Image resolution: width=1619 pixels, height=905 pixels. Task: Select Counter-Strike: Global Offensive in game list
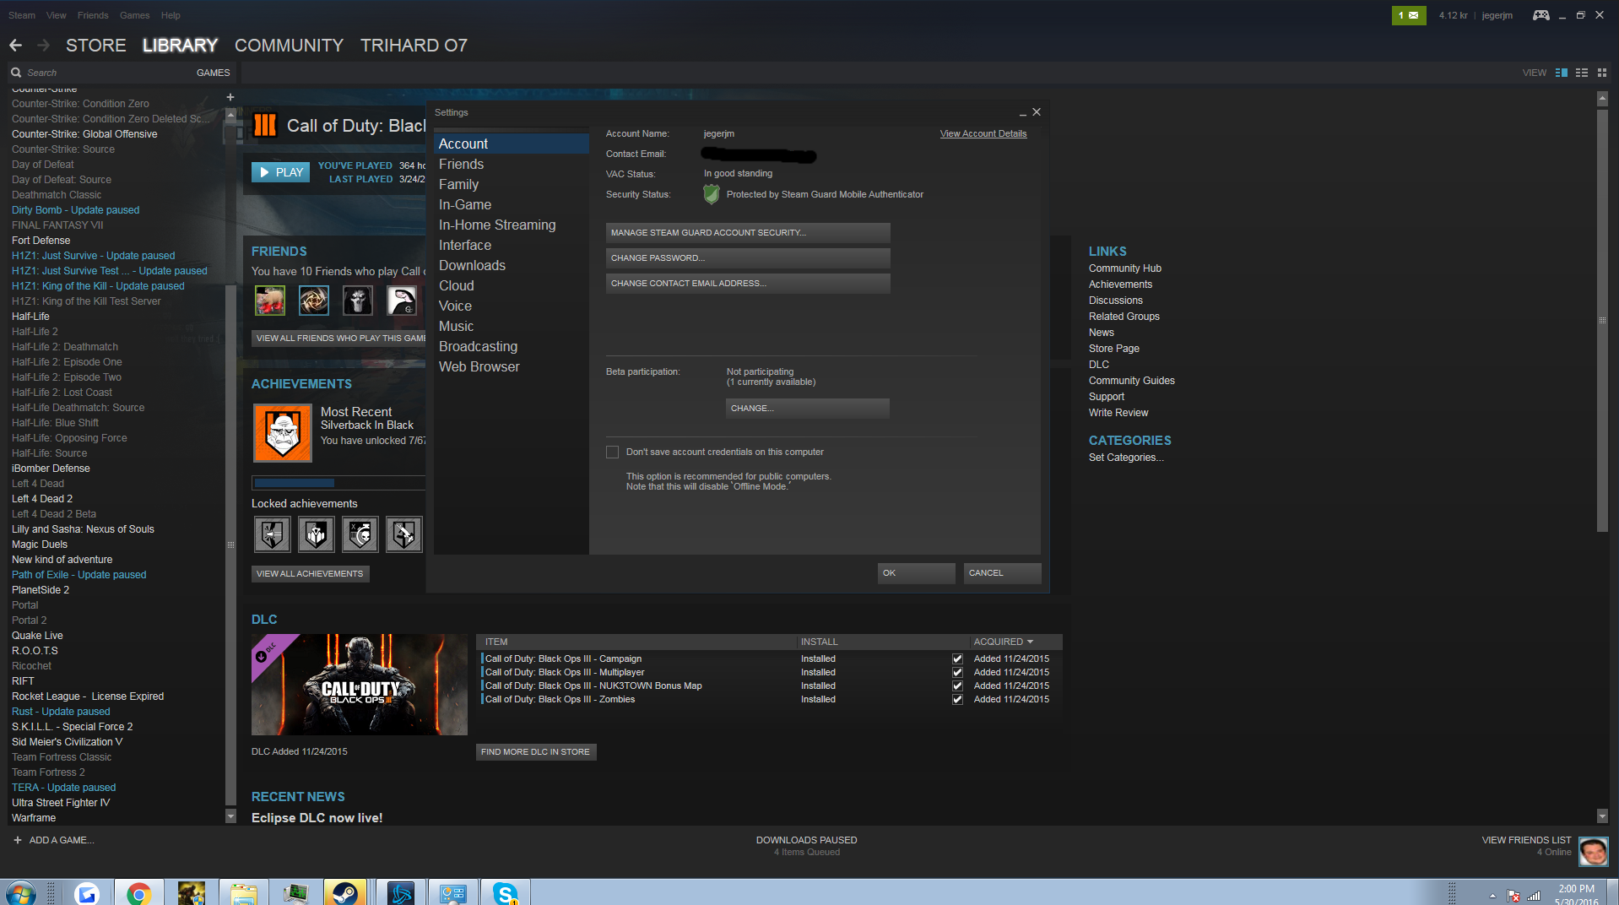[84, 134]
